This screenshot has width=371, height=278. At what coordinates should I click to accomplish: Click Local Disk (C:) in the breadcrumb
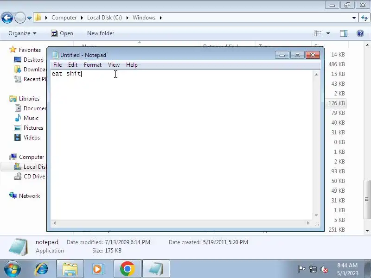[x=105, y=18]
